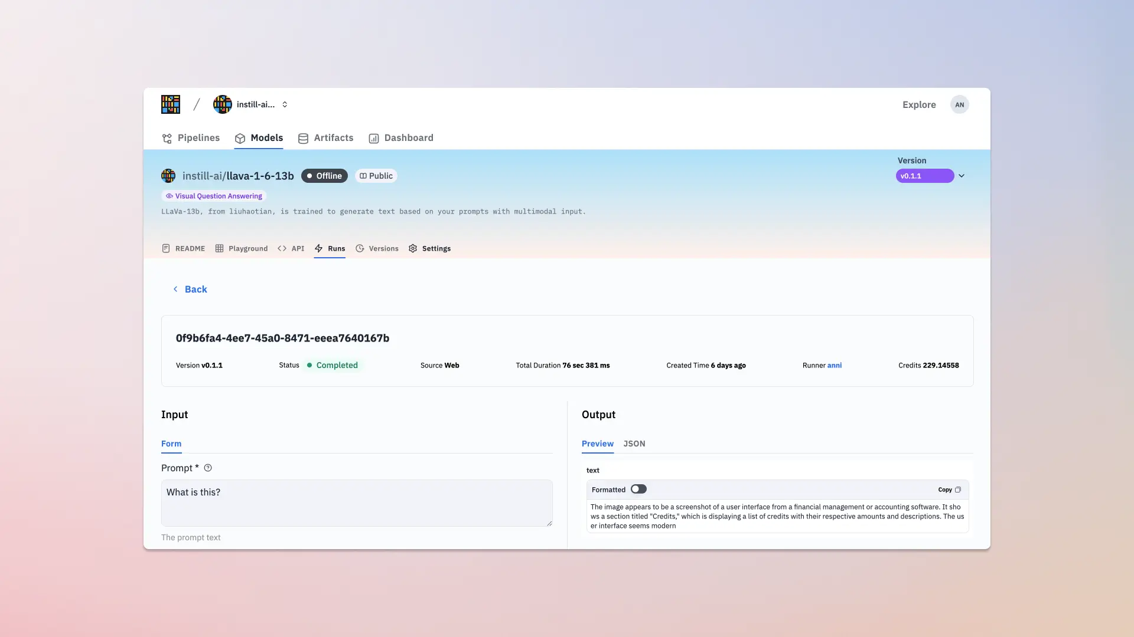Image resolution: width=1134 pixels, height=637 pixels.
Task: Toggle the Formatted switch on
Action: [x=638, y=489]
